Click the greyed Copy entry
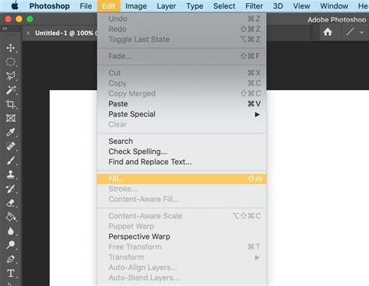 click(x=181, y=83)
